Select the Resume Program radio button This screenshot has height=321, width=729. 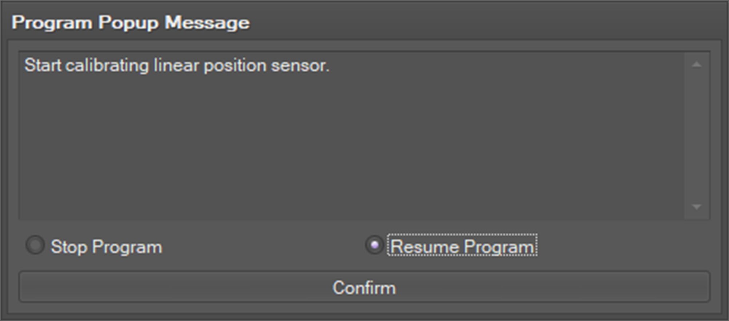374,245
